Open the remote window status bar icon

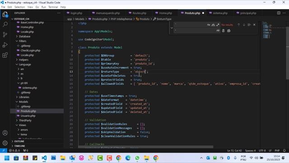4,150
